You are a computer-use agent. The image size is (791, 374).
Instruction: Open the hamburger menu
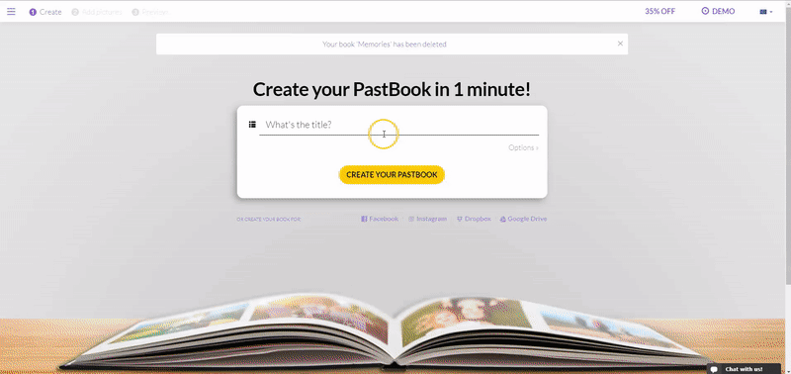11,12
